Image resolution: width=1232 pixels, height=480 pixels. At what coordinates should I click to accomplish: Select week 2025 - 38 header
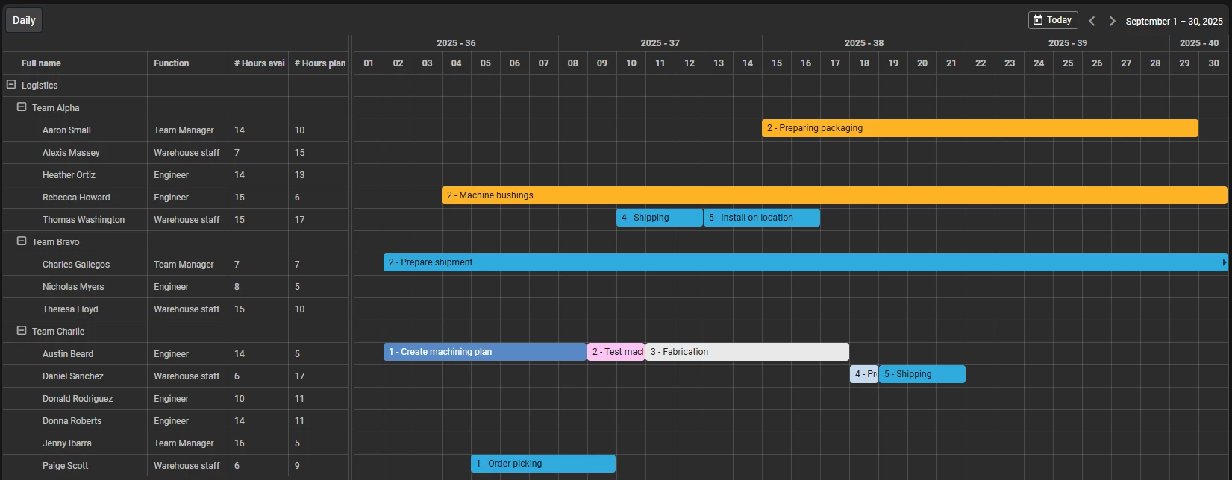[863, 43]
